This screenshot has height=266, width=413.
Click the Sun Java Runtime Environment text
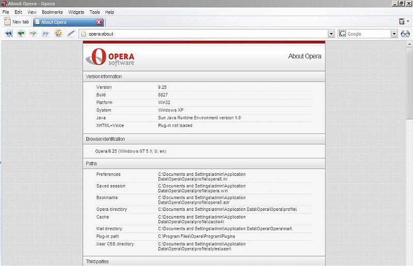coord(199,118)
